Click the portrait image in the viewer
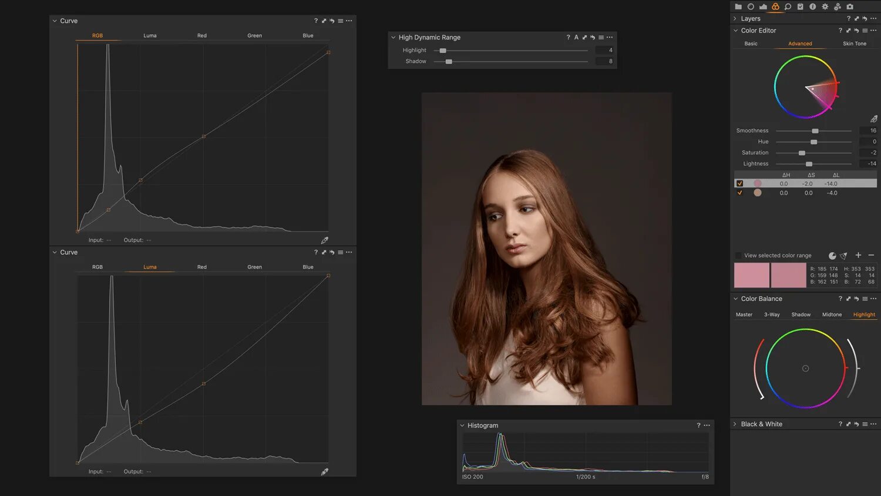The width and height of the screenshot is (881, 496). point(547,249)
